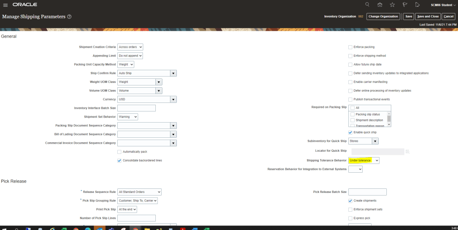Go to the Home icon
Image resolution: width=458 pixels, height=230 pixels.
pos(380,4)
